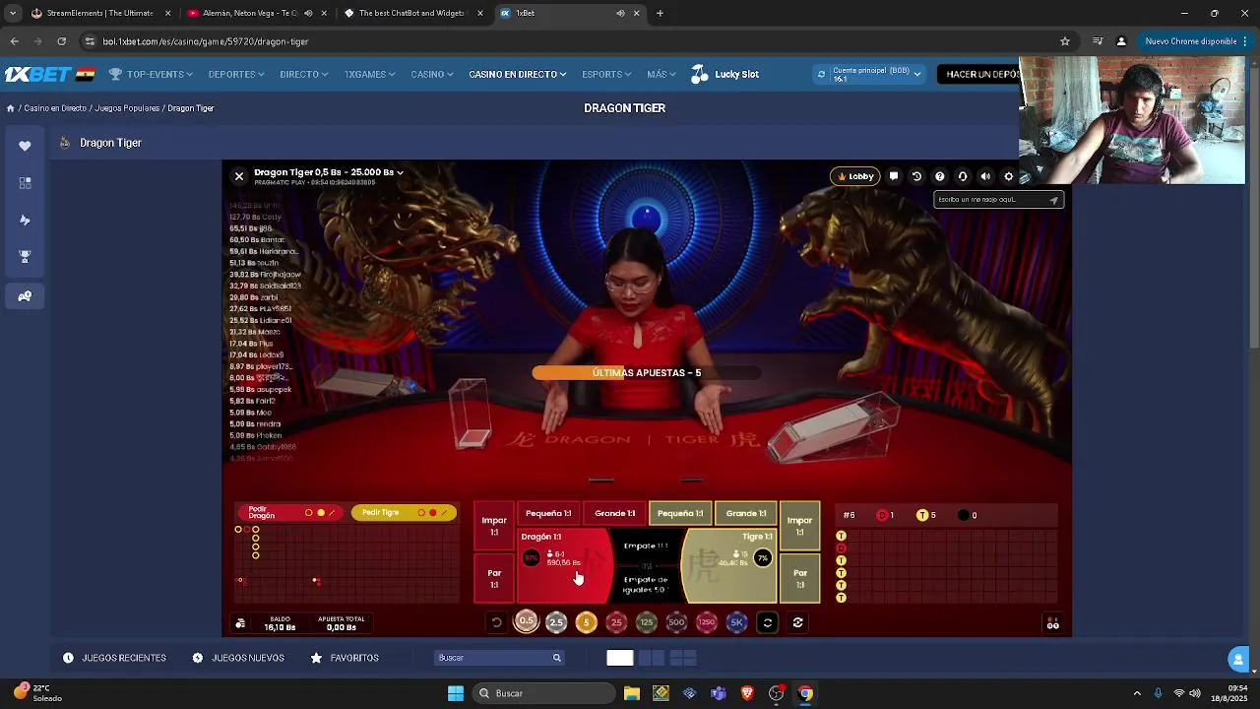This screenshot has height=709, width=1260.
Task: Open Lucky Slot
Action: click(x=724, y=74)
